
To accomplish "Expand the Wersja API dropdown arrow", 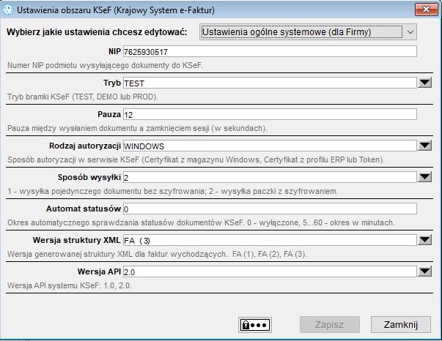I will (425, 271).
